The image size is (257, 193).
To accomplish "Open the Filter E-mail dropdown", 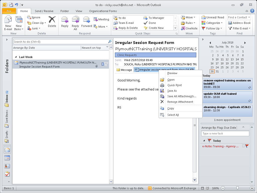I will pos(239,28).
